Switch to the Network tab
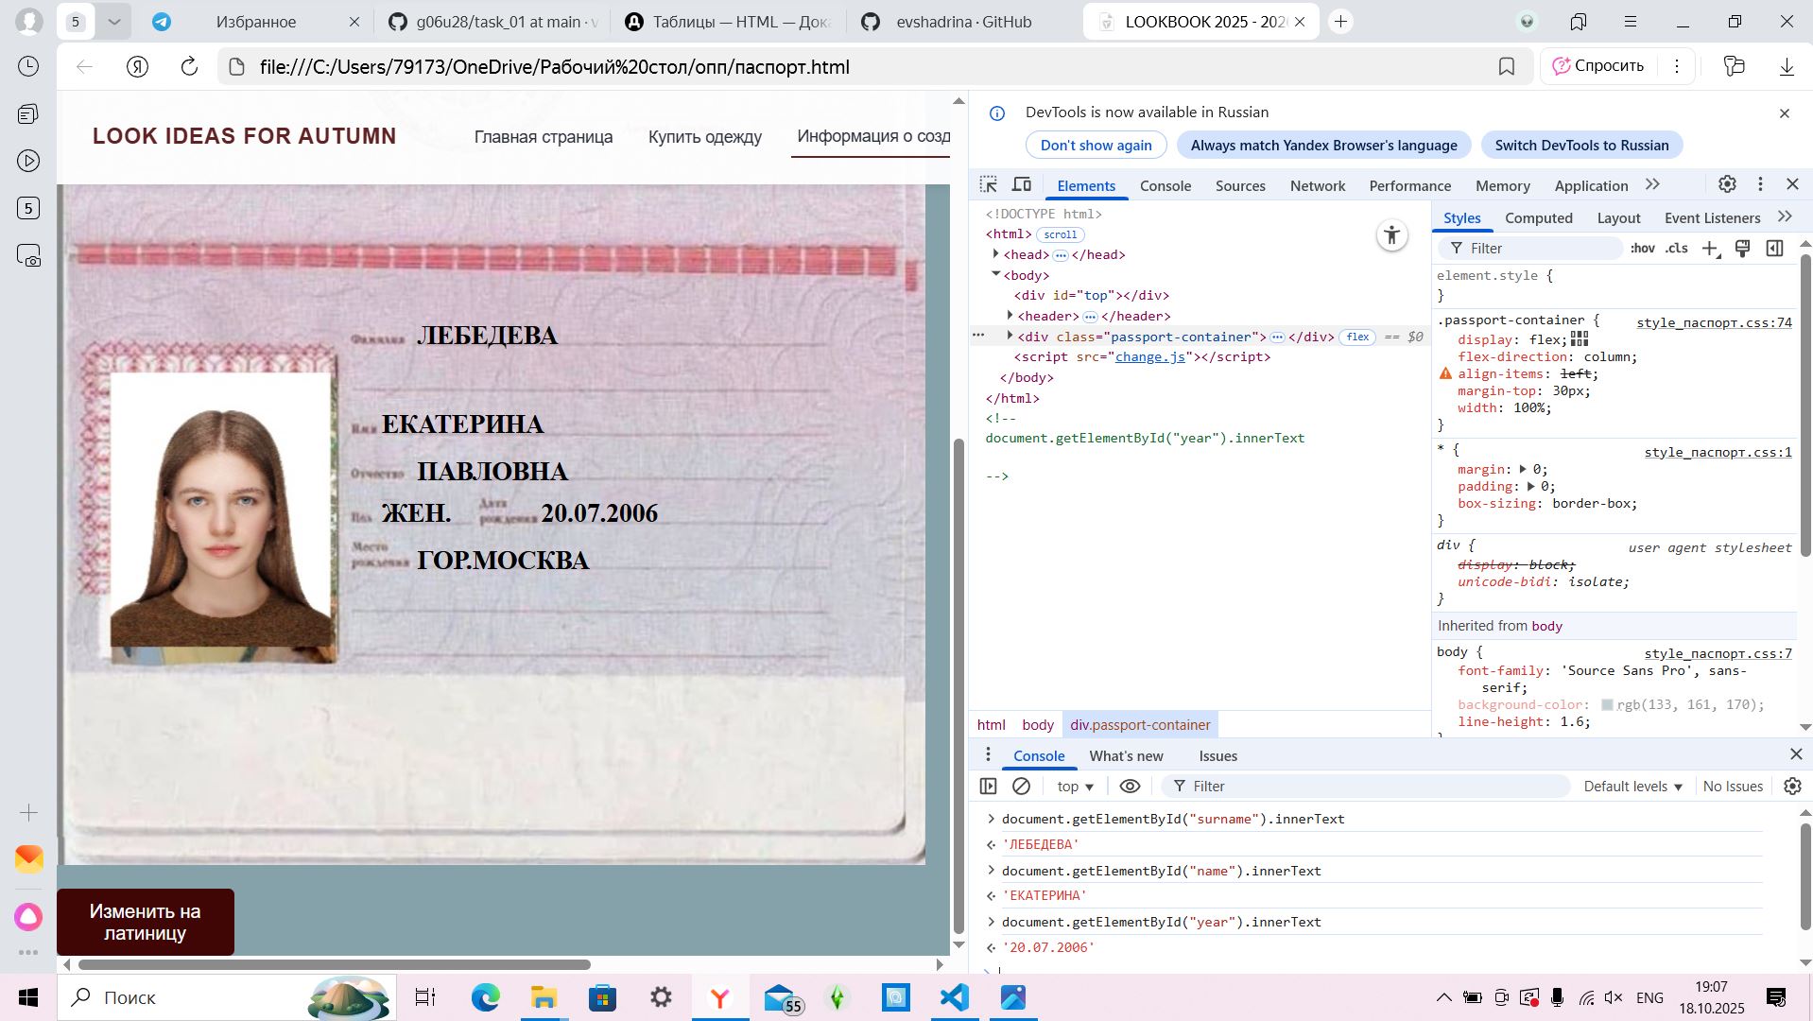The width and height of the screenshot is (1813, 1021). [x=1317, y=186]
